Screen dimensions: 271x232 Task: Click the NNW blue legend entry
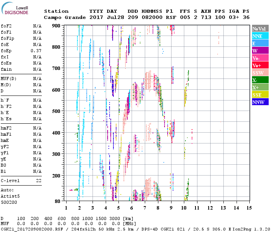pos(259,102)
